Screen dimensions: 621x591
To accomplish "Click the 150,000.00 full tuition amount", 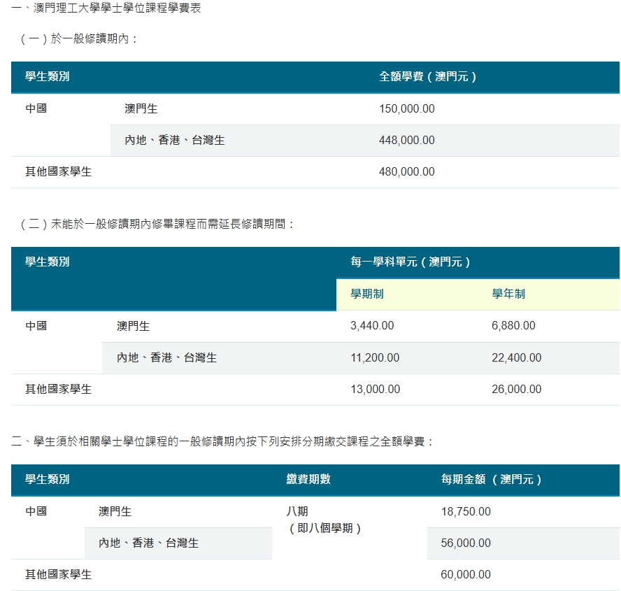I will 406,109.
